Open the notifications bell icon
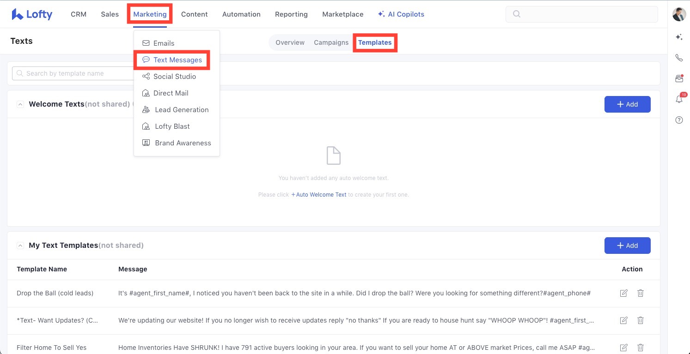The height and width of the screenshot is (354, 690). pos(679,99)
